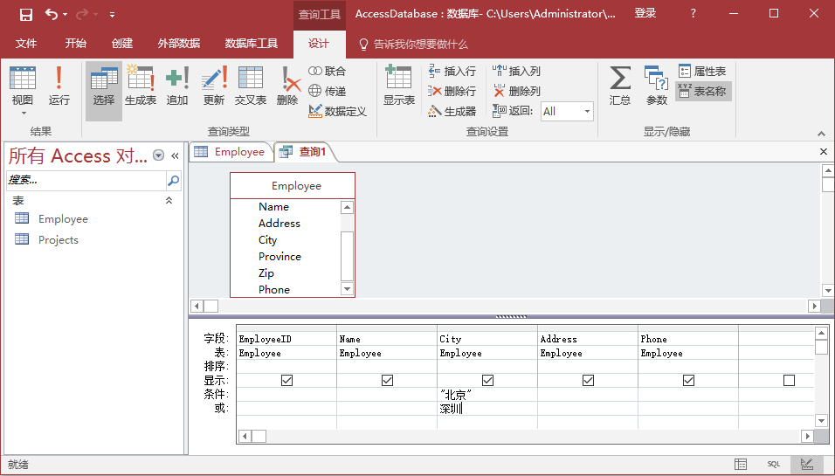Open the 数据库工具 ribbon tab
Screen dimensions: 835x476
252,44
